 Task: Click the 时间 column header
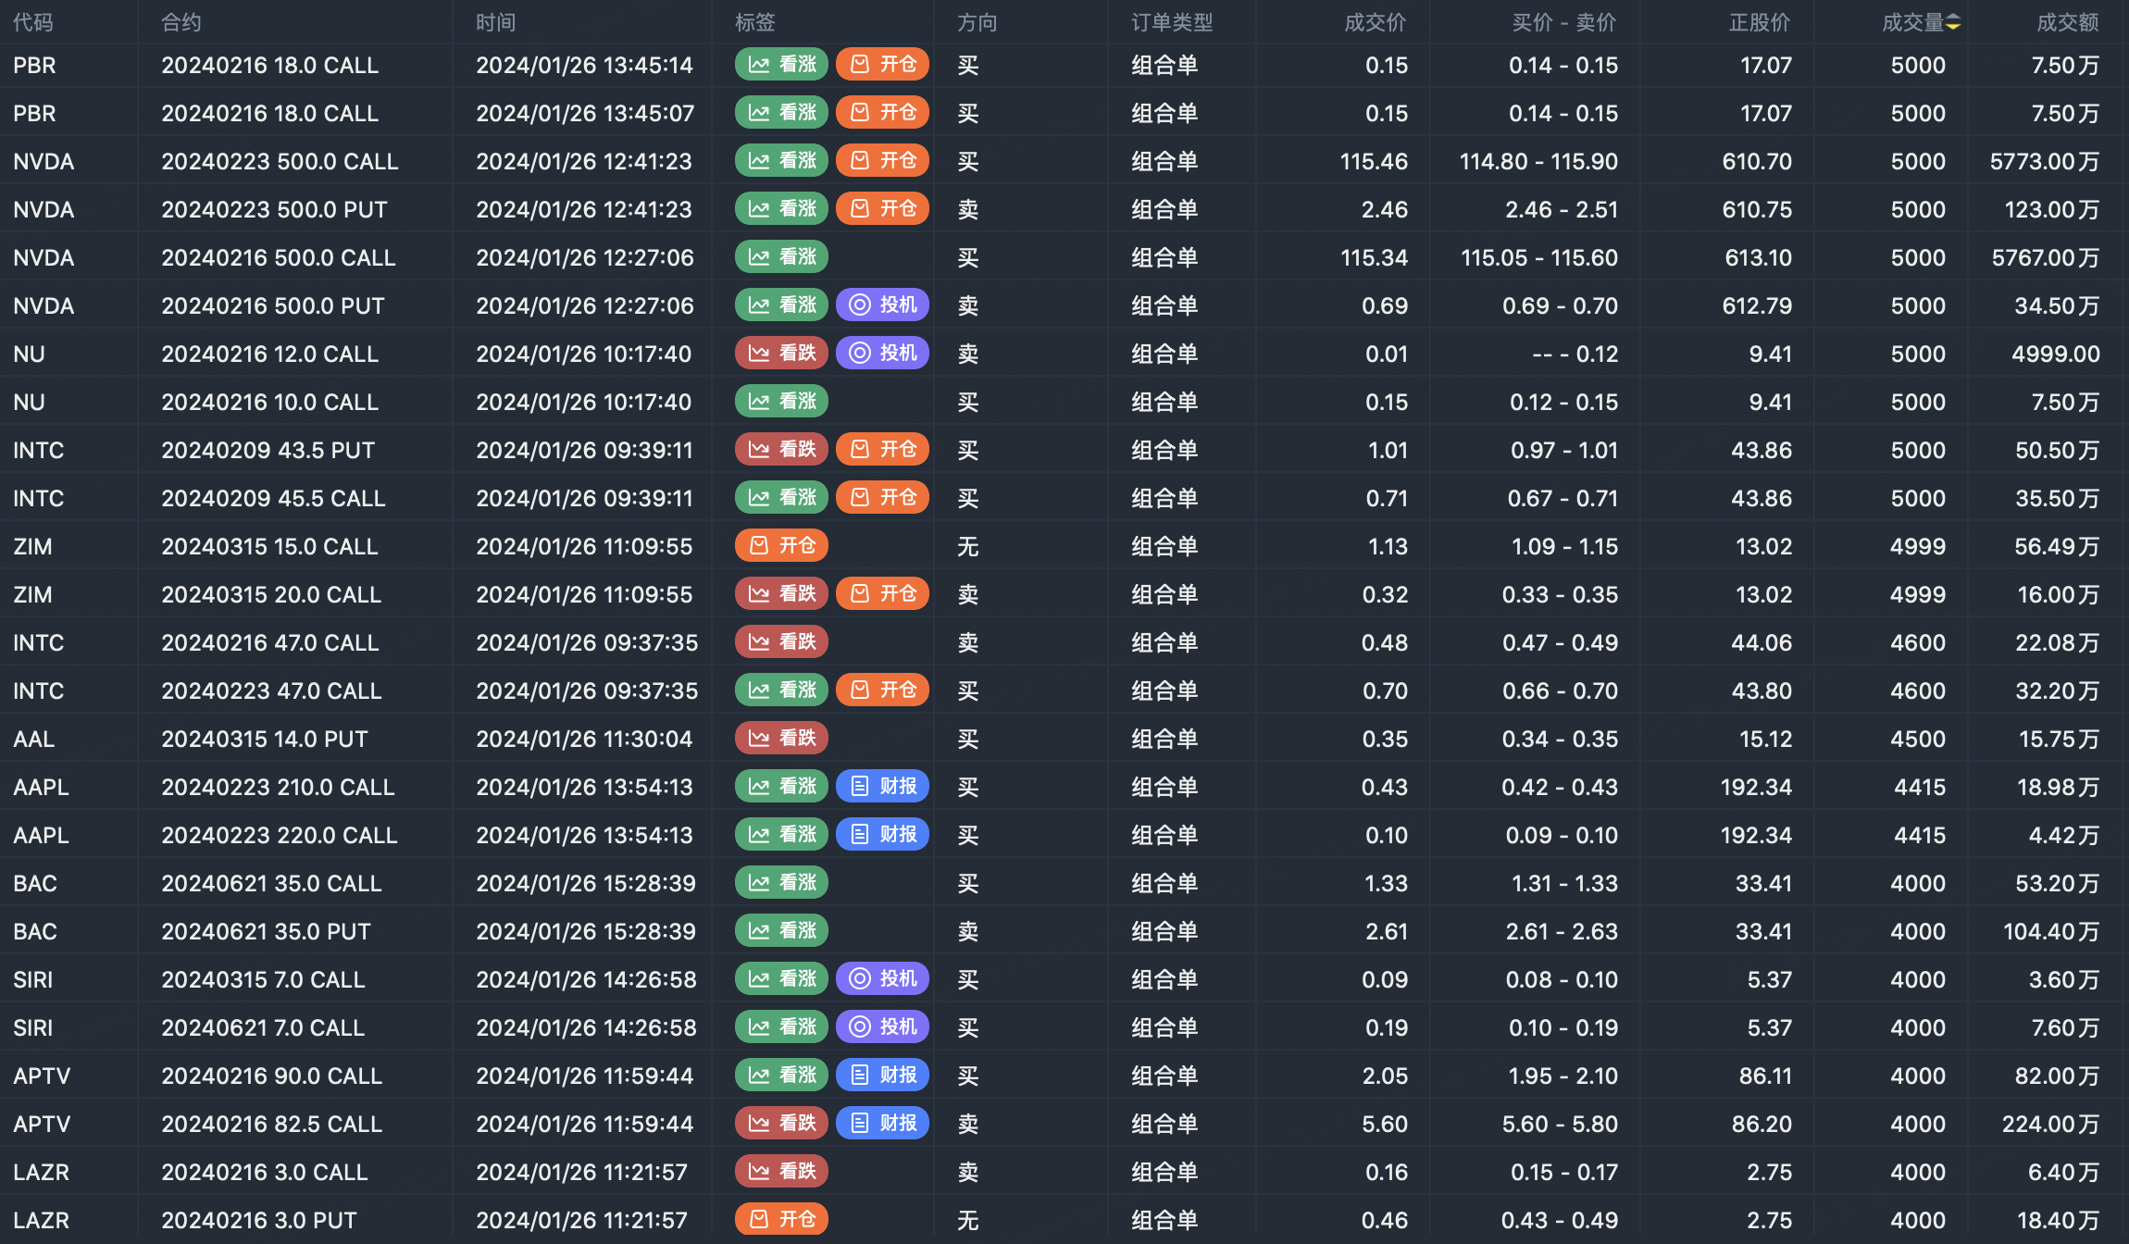pos(496,22)
